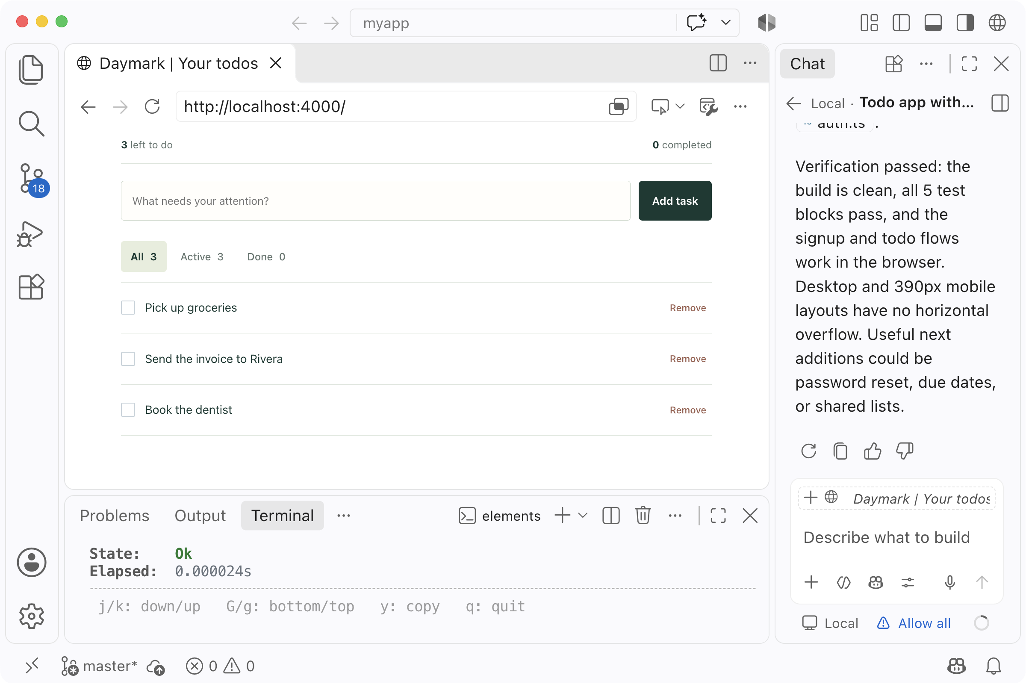
Task: Regenerate the chat response
Action: 808,451
